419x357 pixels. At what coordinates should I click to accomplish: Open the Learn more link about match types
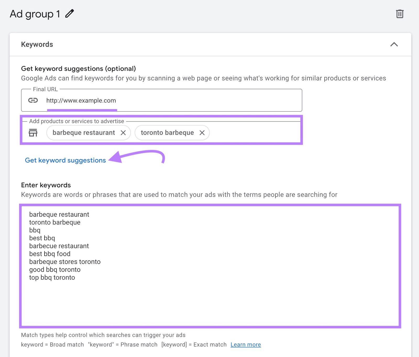pos(245,344)
